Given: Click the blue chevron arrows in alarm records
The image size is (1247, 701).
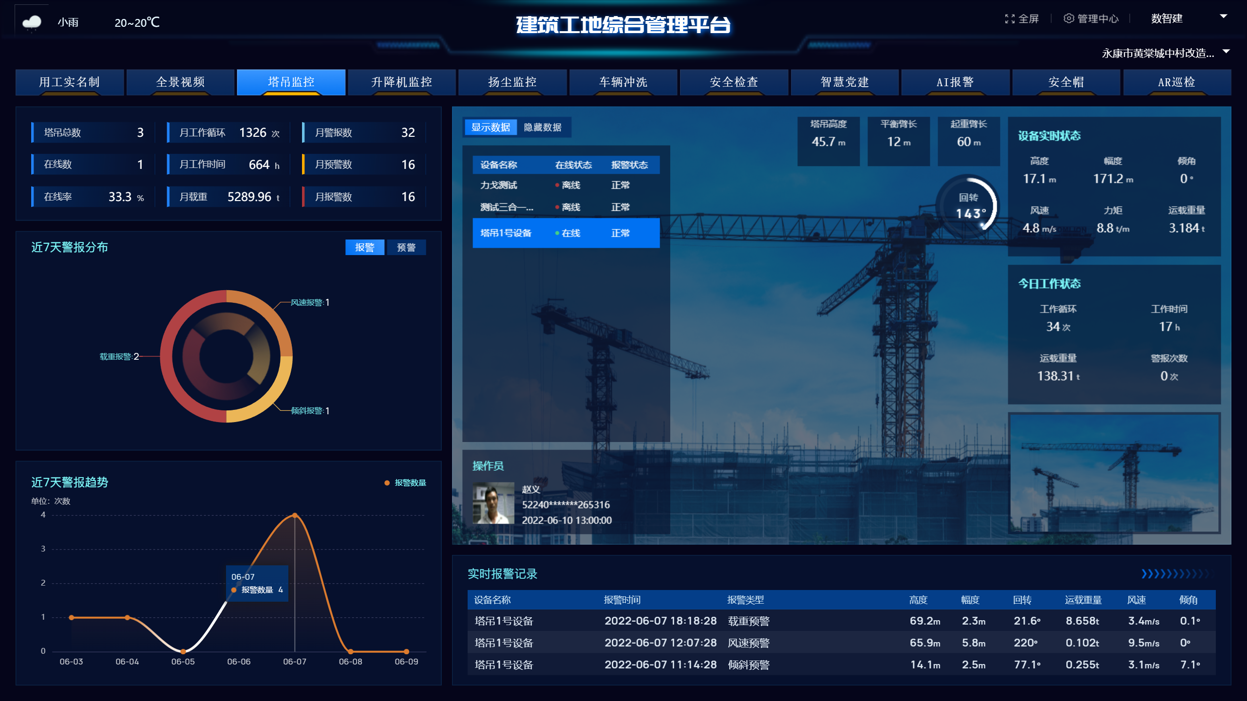Looking at the screenshot, I should coord(1175,574).
